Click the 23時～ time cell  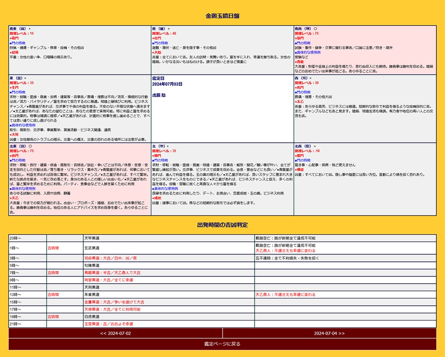(x=27, y=238)
